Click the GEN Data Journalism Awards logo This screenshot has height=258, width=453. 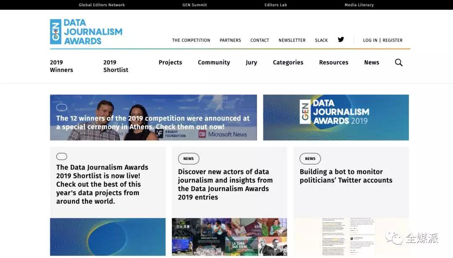point(86,32)
